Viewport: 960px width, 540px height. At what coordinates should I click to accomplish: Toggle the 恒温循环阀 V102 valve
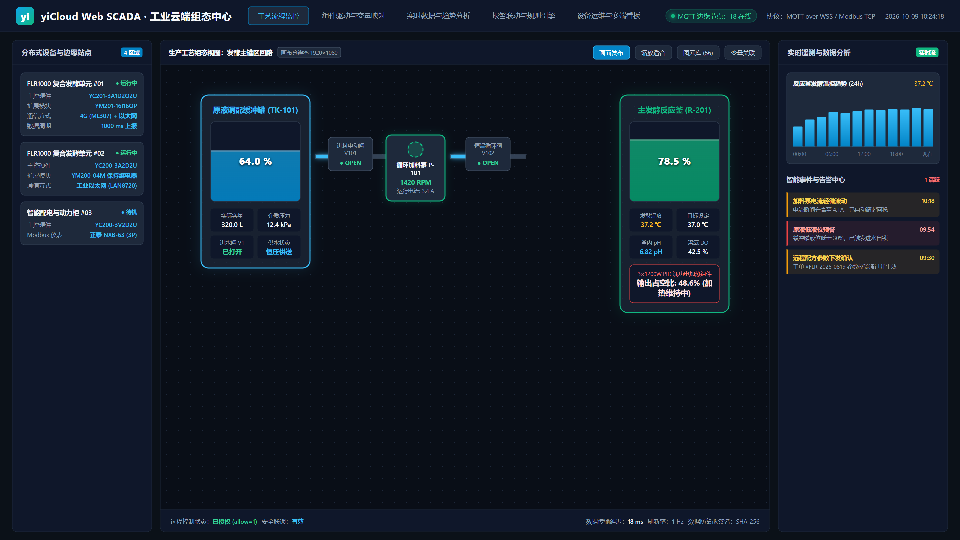pos(488,154)
